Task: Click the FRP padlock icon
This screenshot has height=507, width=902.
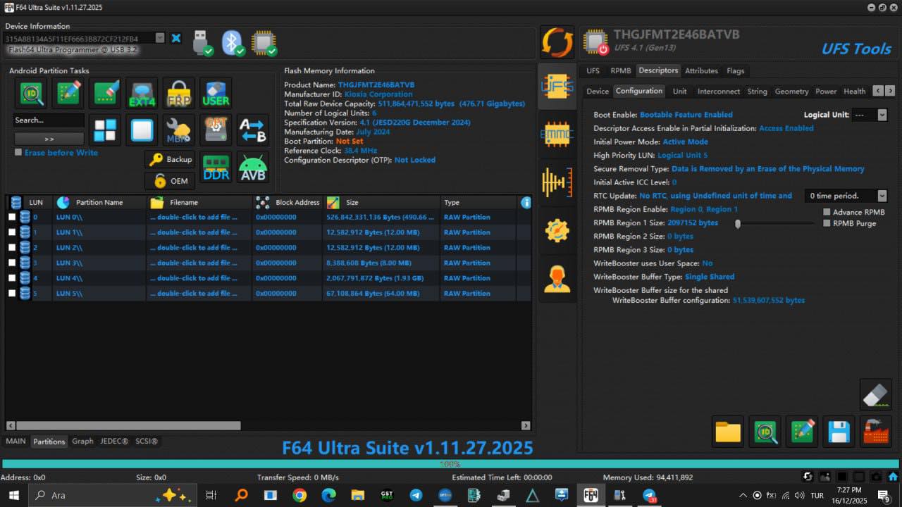Action: 179,93
